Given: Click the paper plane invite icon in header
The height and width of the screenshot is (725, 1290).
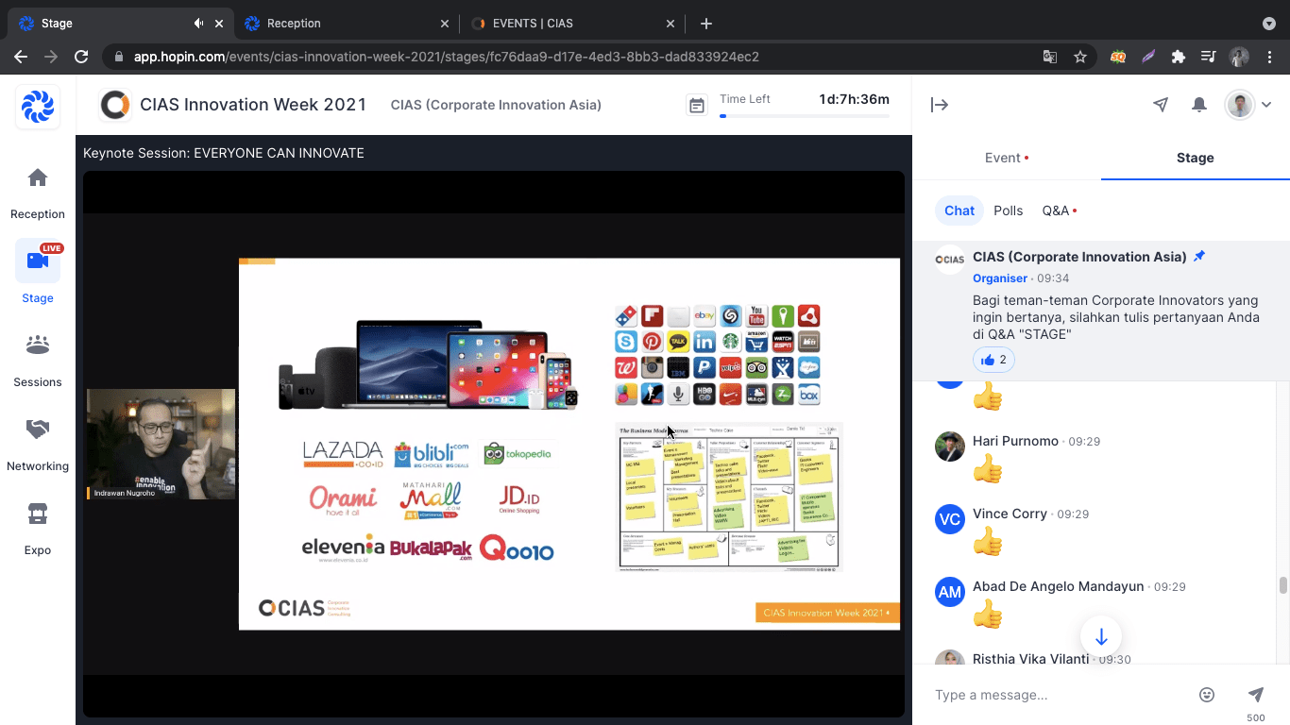Looking at the screenshot, I should (1161, 105).
